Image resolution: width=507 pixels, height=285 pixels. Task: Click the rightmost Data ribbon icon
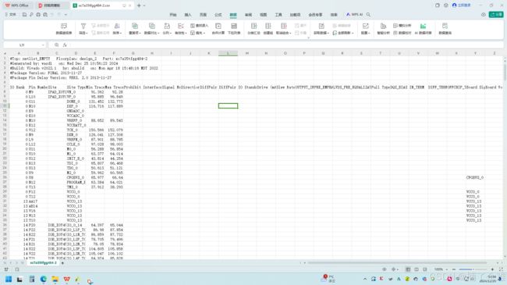(x=445, y=27)
